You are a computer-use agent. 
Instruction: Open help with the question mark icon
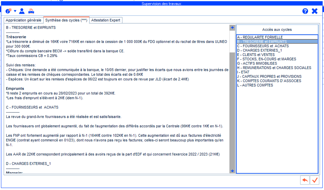tap(305, 11)
